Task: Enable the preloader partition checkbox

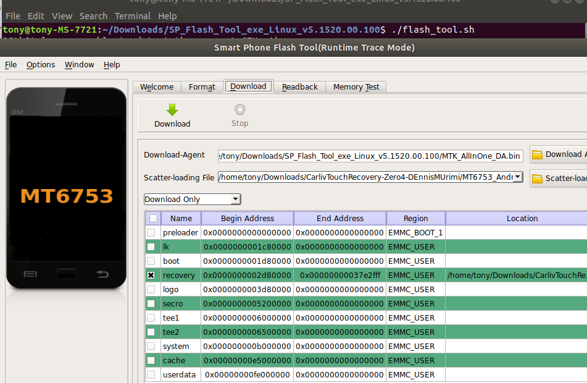Action: pyautogui.click(x=151, y=232)
